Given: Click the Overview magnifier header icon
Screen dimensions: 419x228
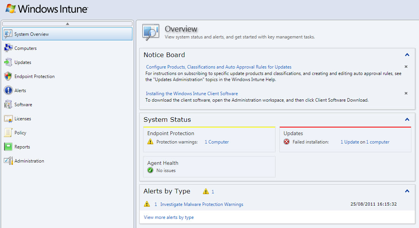Looking at the screenshot, I should 151,32.
